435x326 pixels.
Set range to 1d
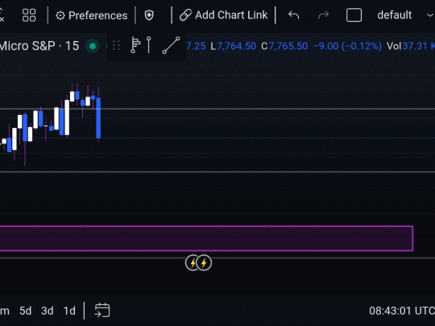click(69, 311)
